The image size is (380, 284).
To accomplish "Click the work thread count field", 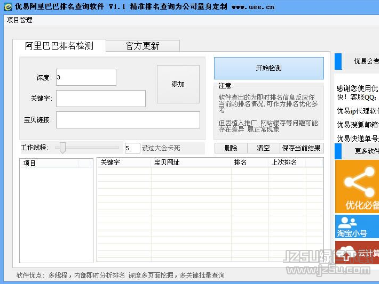I will tap(132, 148).
